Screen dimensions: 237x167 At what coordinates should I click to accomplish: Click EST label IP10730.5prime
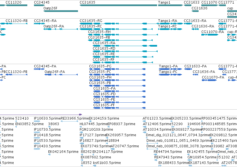pyautogui.click(x=47, y=130)
